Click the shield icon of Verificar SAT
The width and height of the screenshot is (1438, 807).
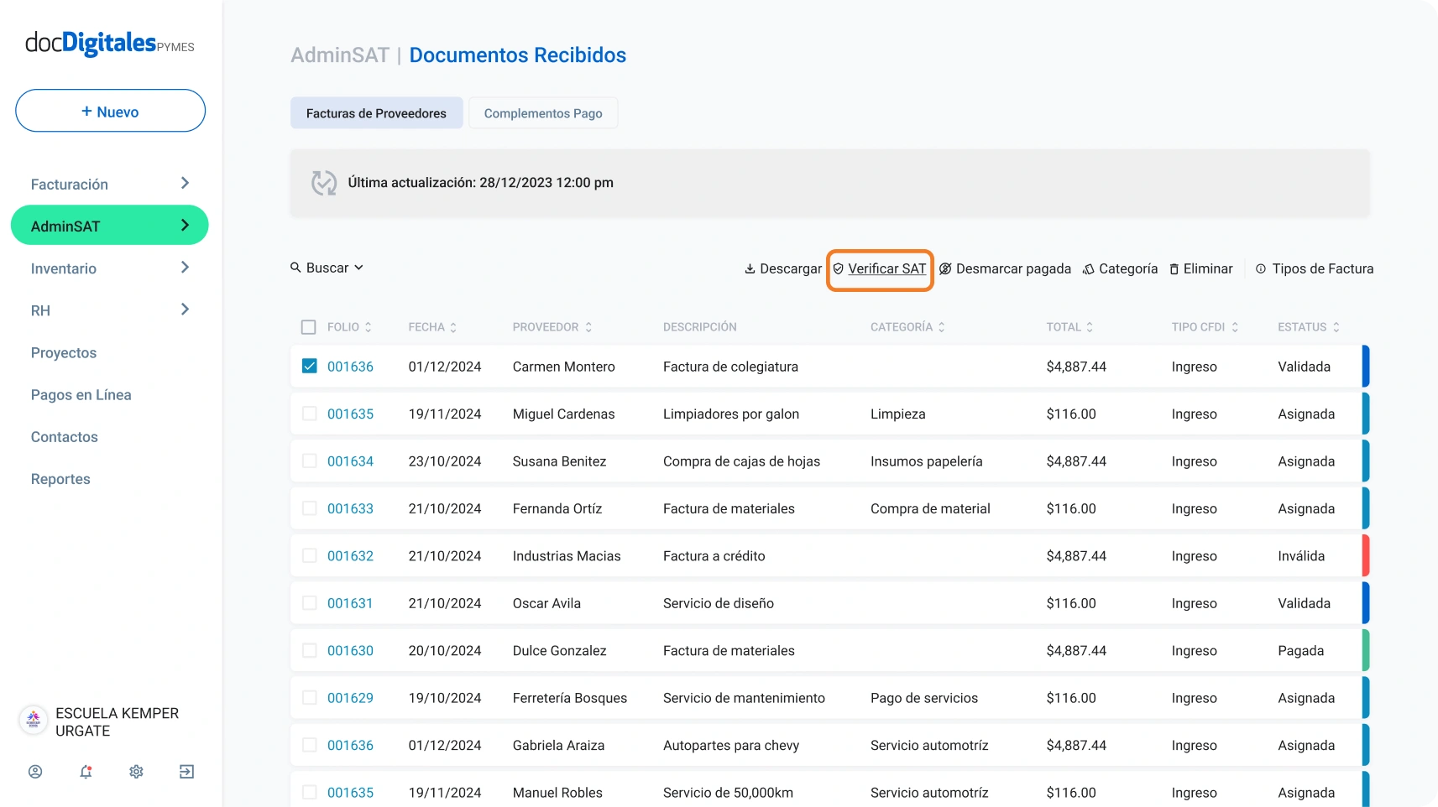tap(838, 268)
